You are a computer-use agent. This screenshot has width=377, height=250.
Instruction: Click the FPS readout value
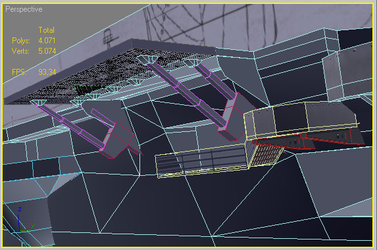[47, 72]
